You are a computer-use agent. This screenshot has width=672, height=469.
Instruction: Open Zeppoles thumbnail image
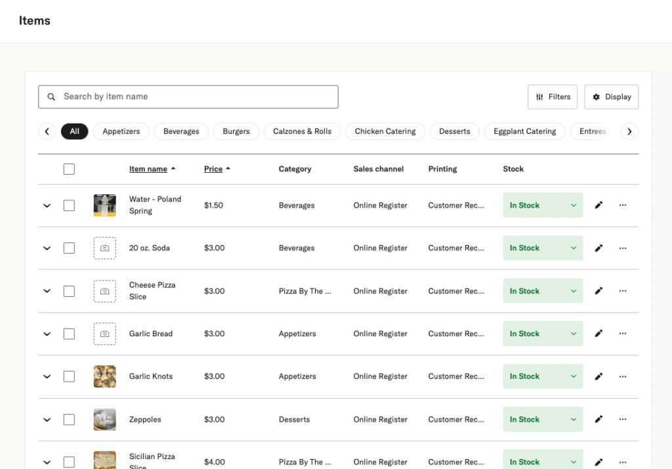[x=104, y=419]
